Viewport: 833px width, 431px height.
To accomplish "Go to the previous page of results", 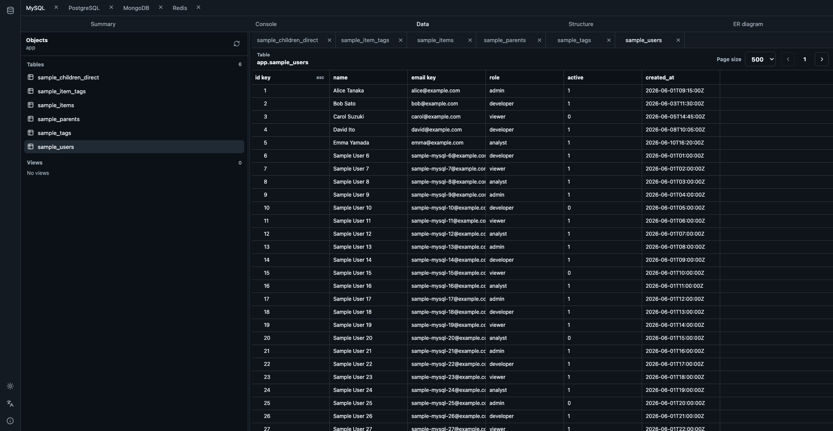I will coord(788,59).
